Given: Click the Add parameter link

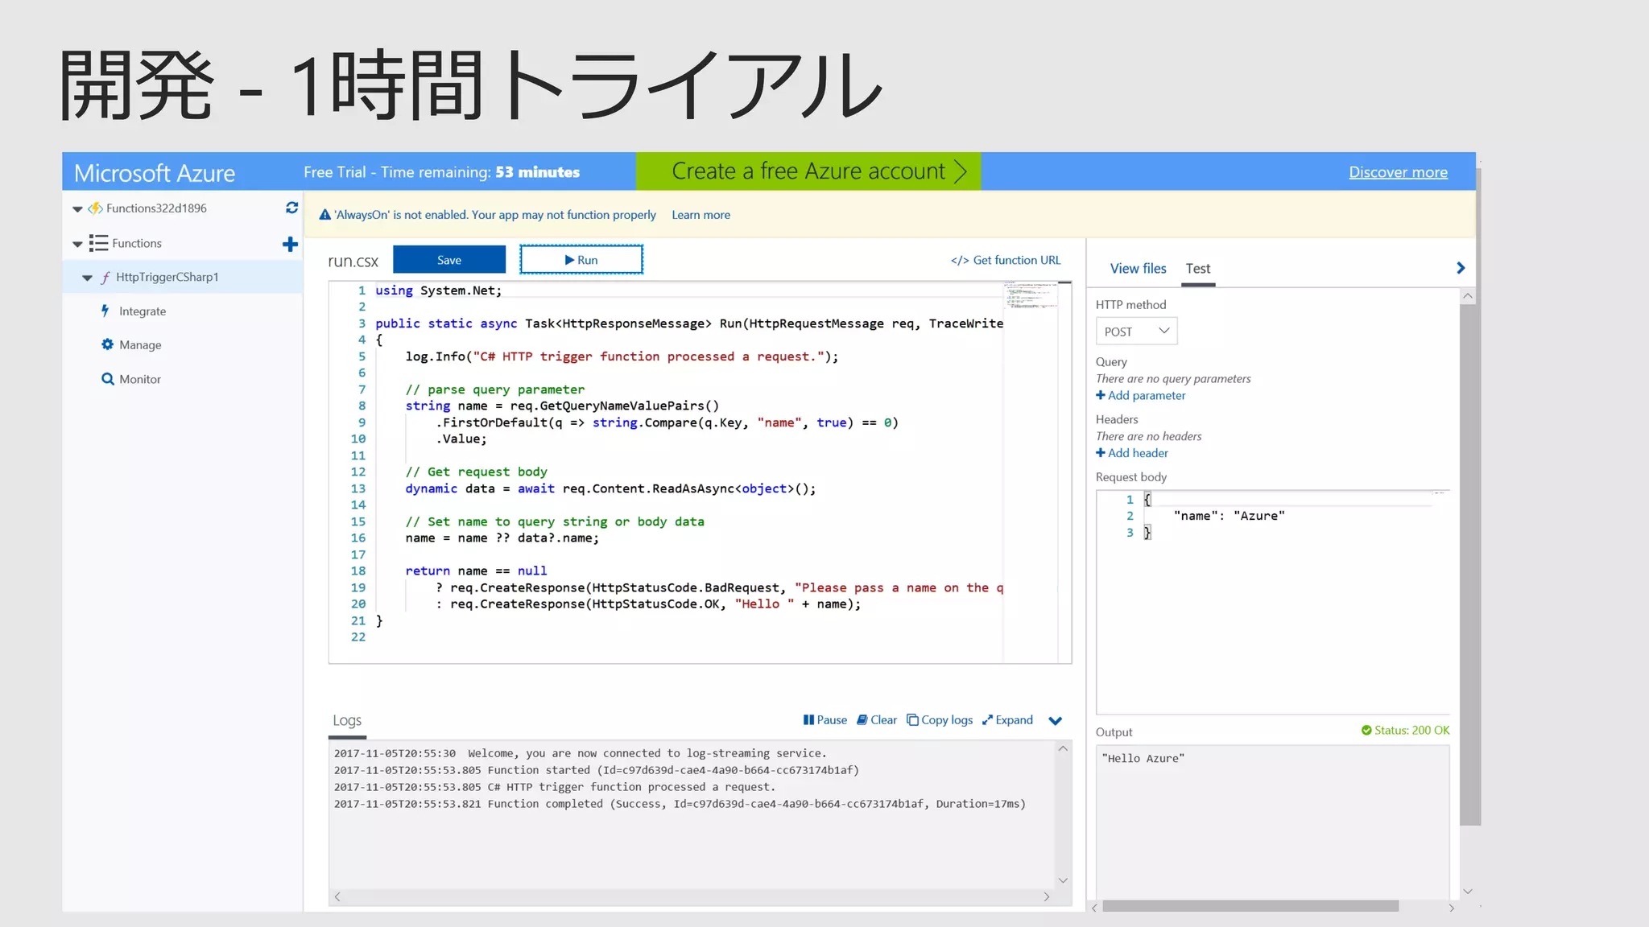Looking at the screenshot, I should 1140,396.
